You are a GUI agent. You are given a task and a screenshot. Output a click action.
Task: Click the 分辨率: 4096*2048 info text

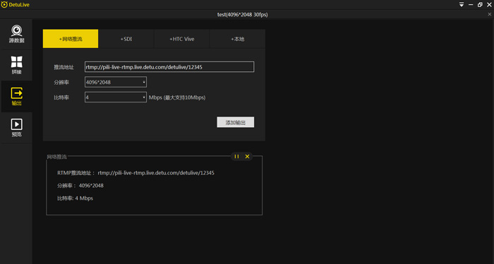coord(80,186)
